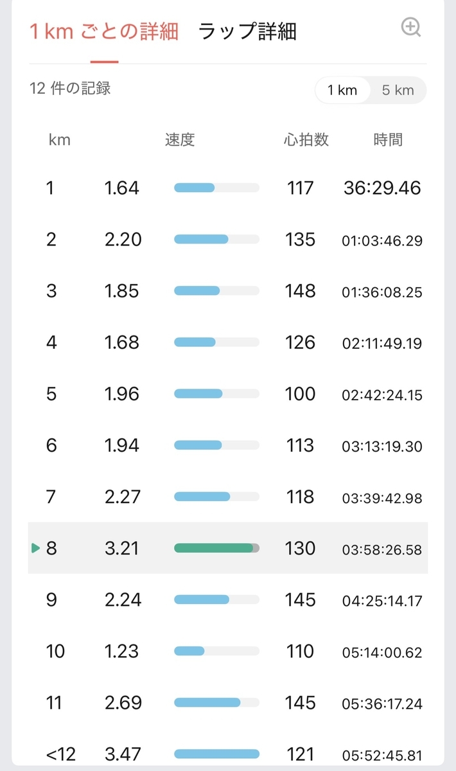Open the ラップ詳細 tab
This screenshot has width=456, height=771.
click(248, 31)
